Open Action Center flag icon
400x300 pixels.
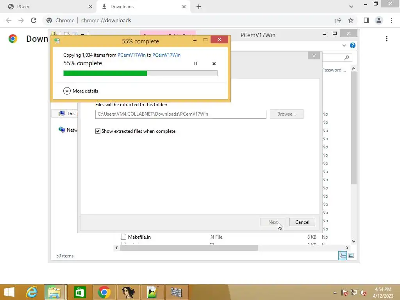pos(345,293)
